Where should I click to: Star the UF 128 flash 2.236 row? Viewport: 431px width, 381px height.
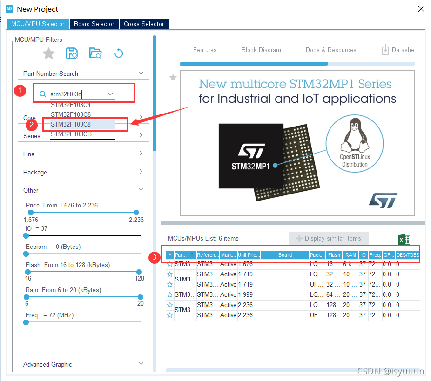(x=170, y=315)
